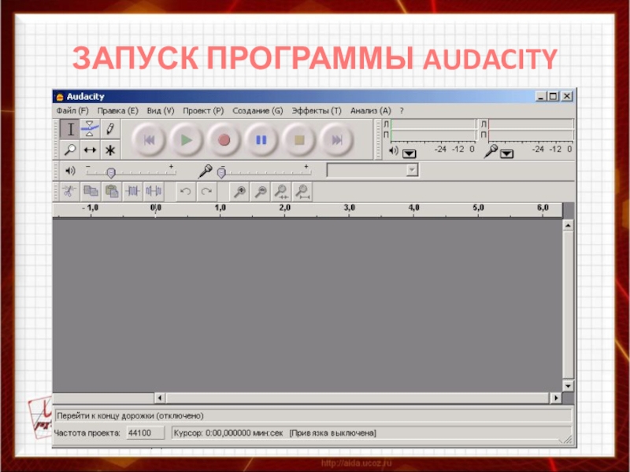Open the input source combo box
The image size is (630, 472).
pos(372,170)
